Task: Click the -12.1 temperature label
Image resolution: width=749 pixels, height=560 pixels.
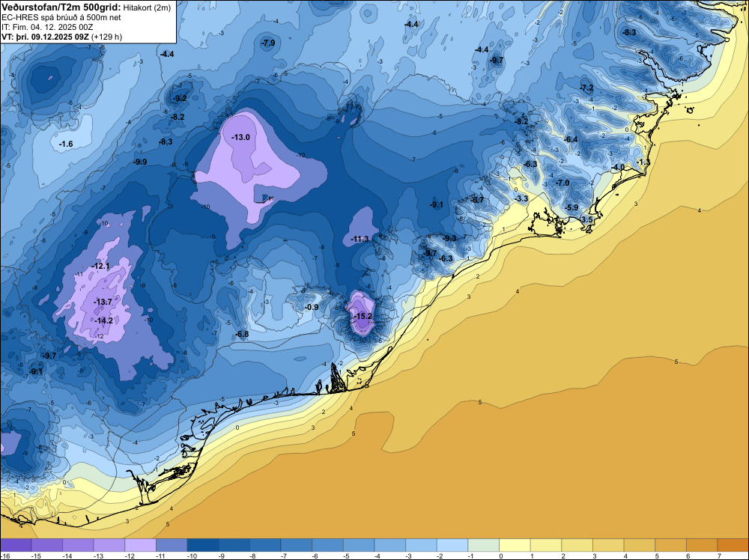Action: (x=101, y=266)
